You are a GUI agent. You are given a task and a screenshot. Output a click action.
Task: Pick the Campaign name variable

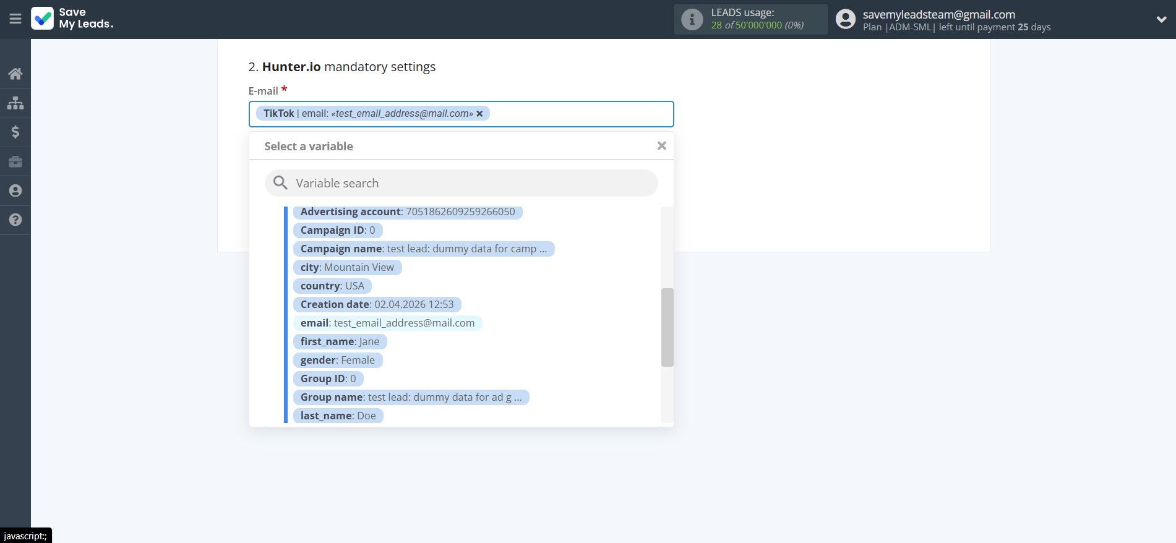pyautogui.click(x=423, y=249)
